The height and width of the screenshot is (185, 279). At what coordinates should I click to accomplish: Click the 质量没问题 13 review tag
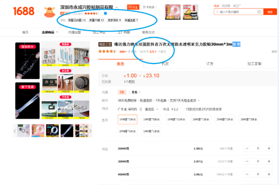[x=77, y=20]
